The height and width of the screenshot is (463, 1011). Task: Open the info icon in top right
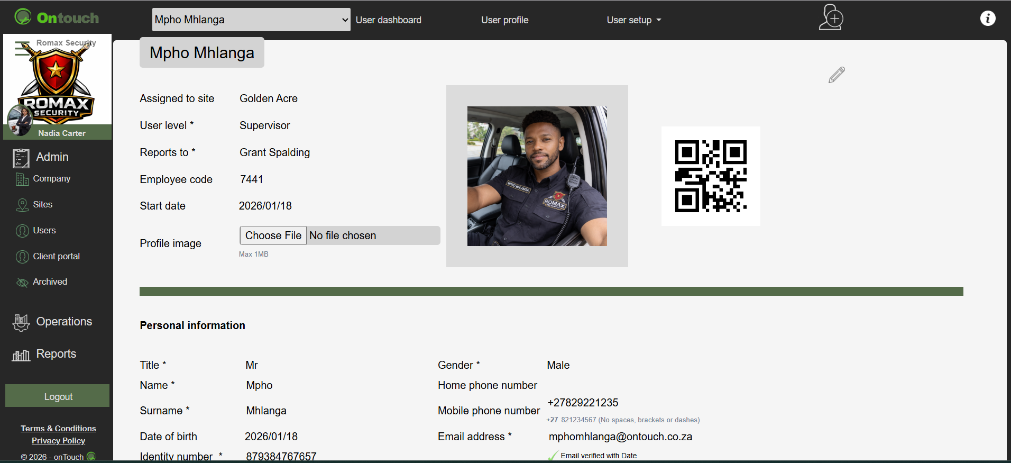987,19
